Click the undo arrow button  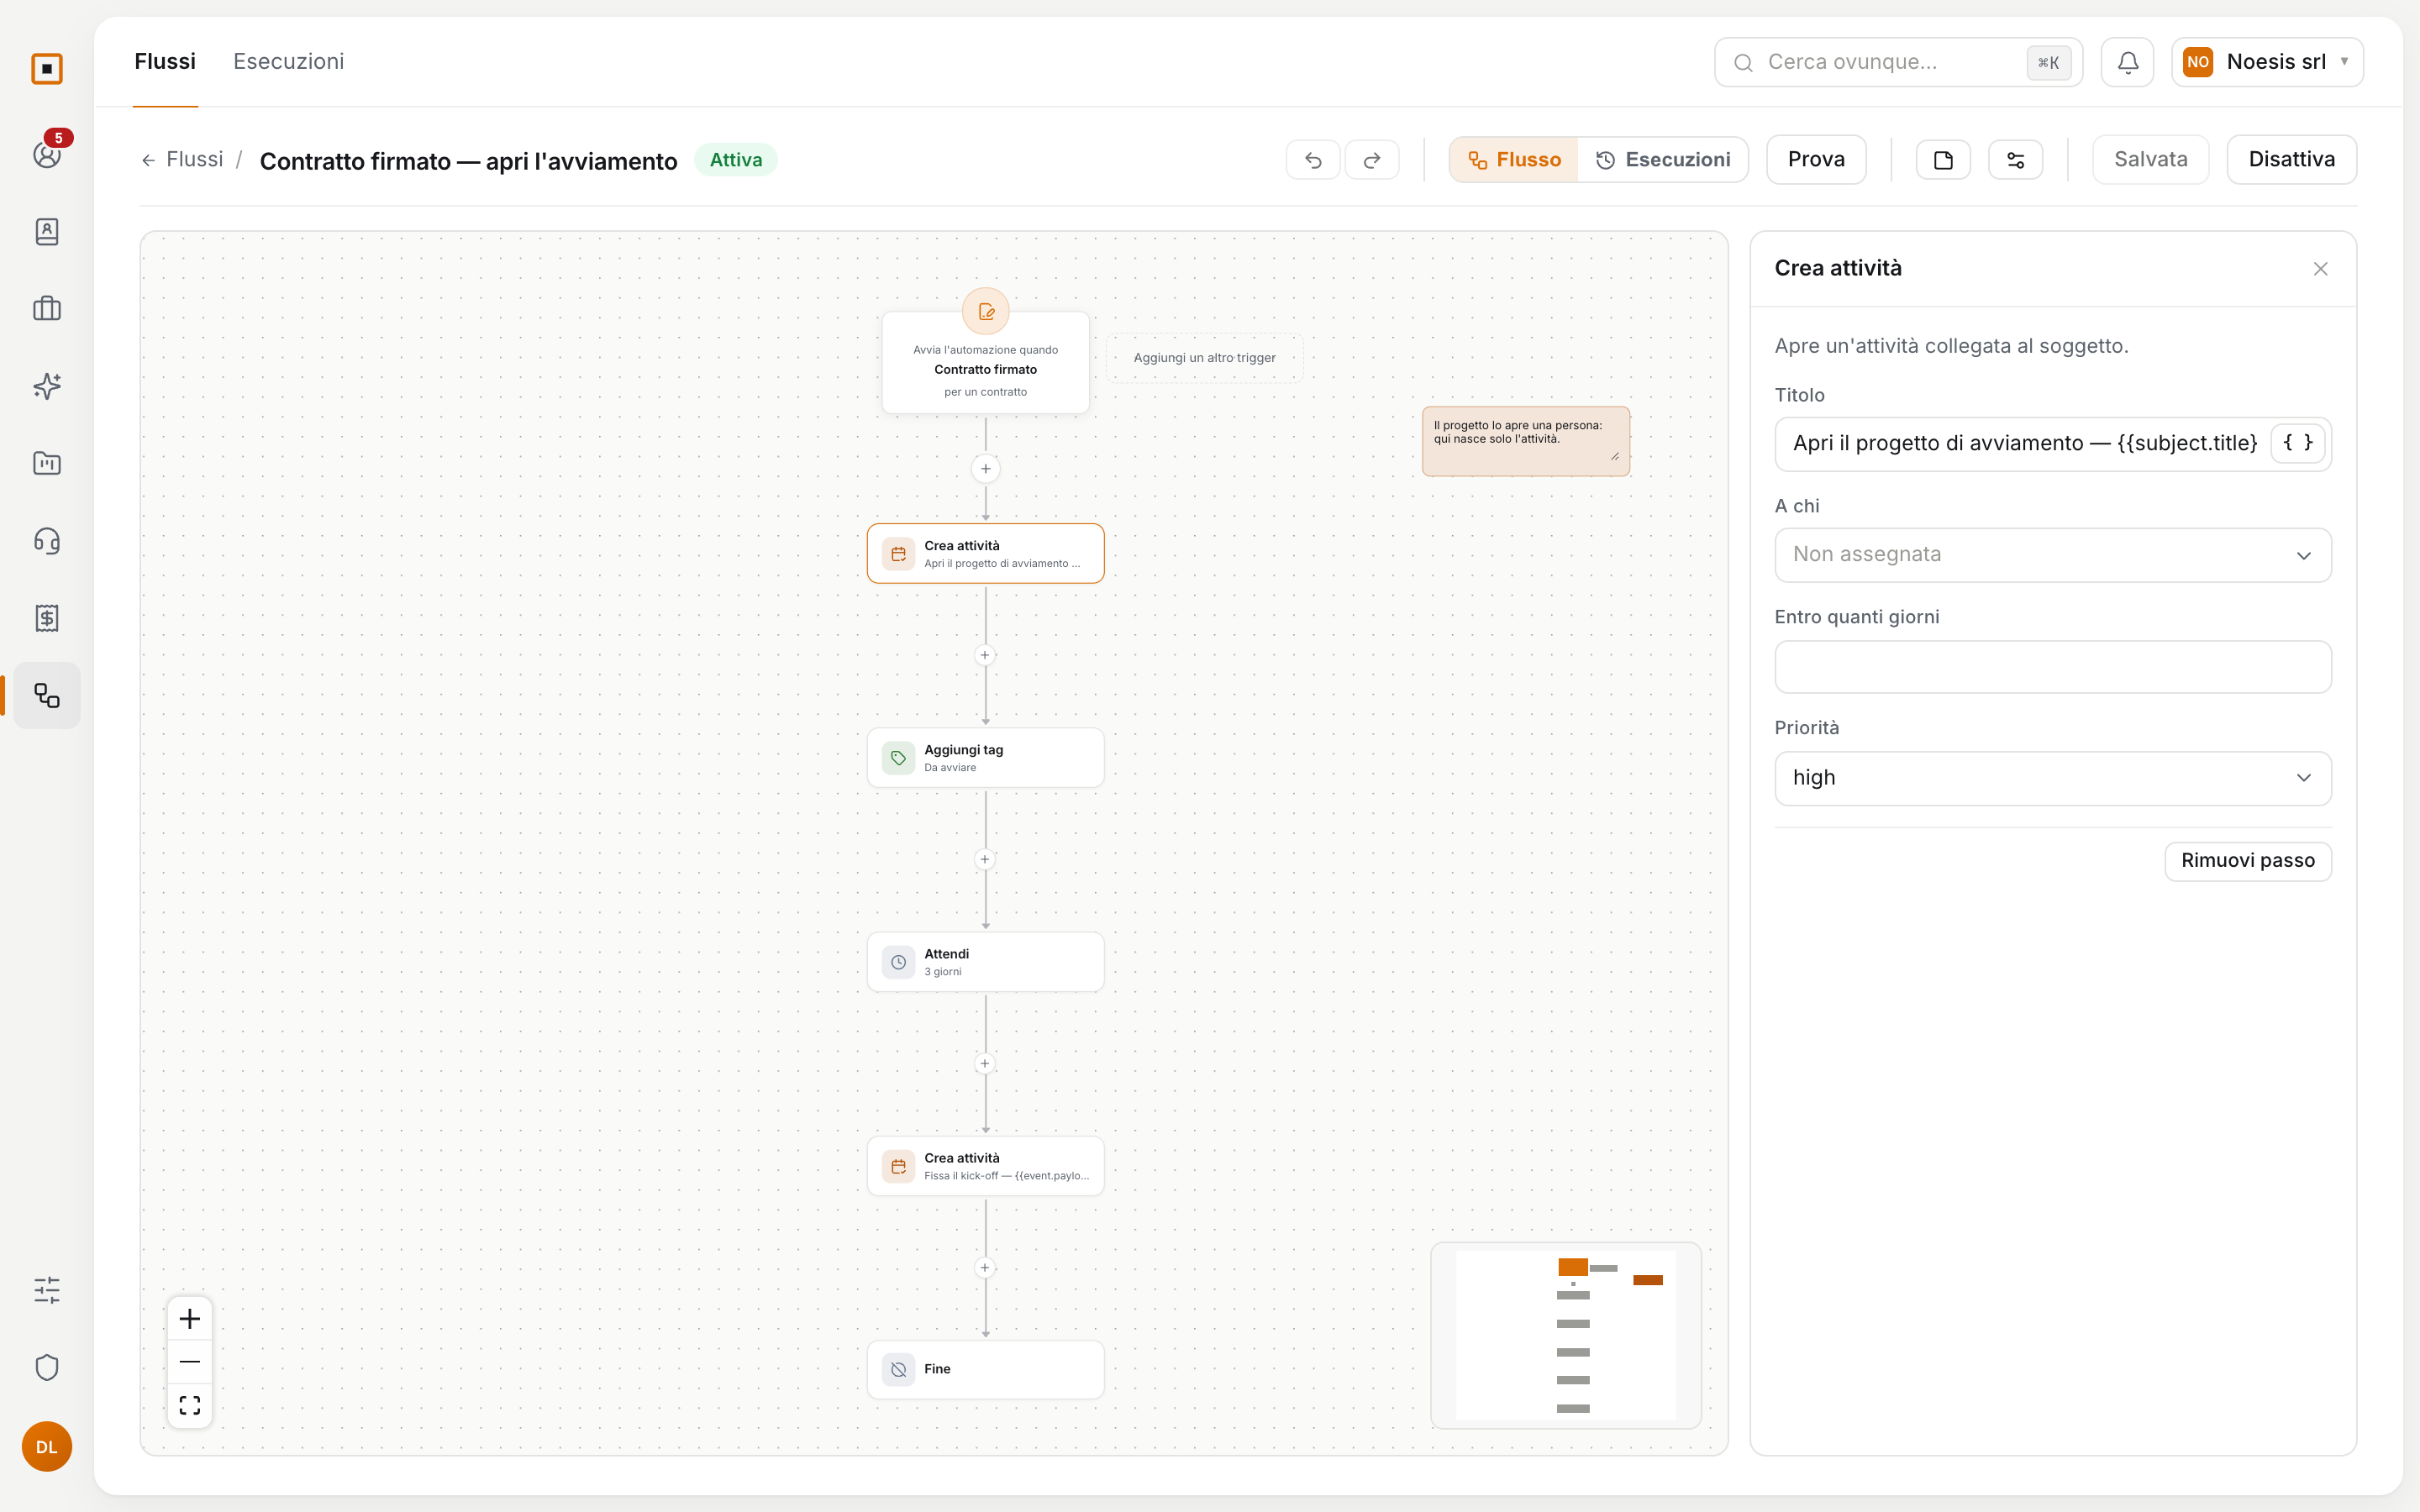[x=1313, y=160]
